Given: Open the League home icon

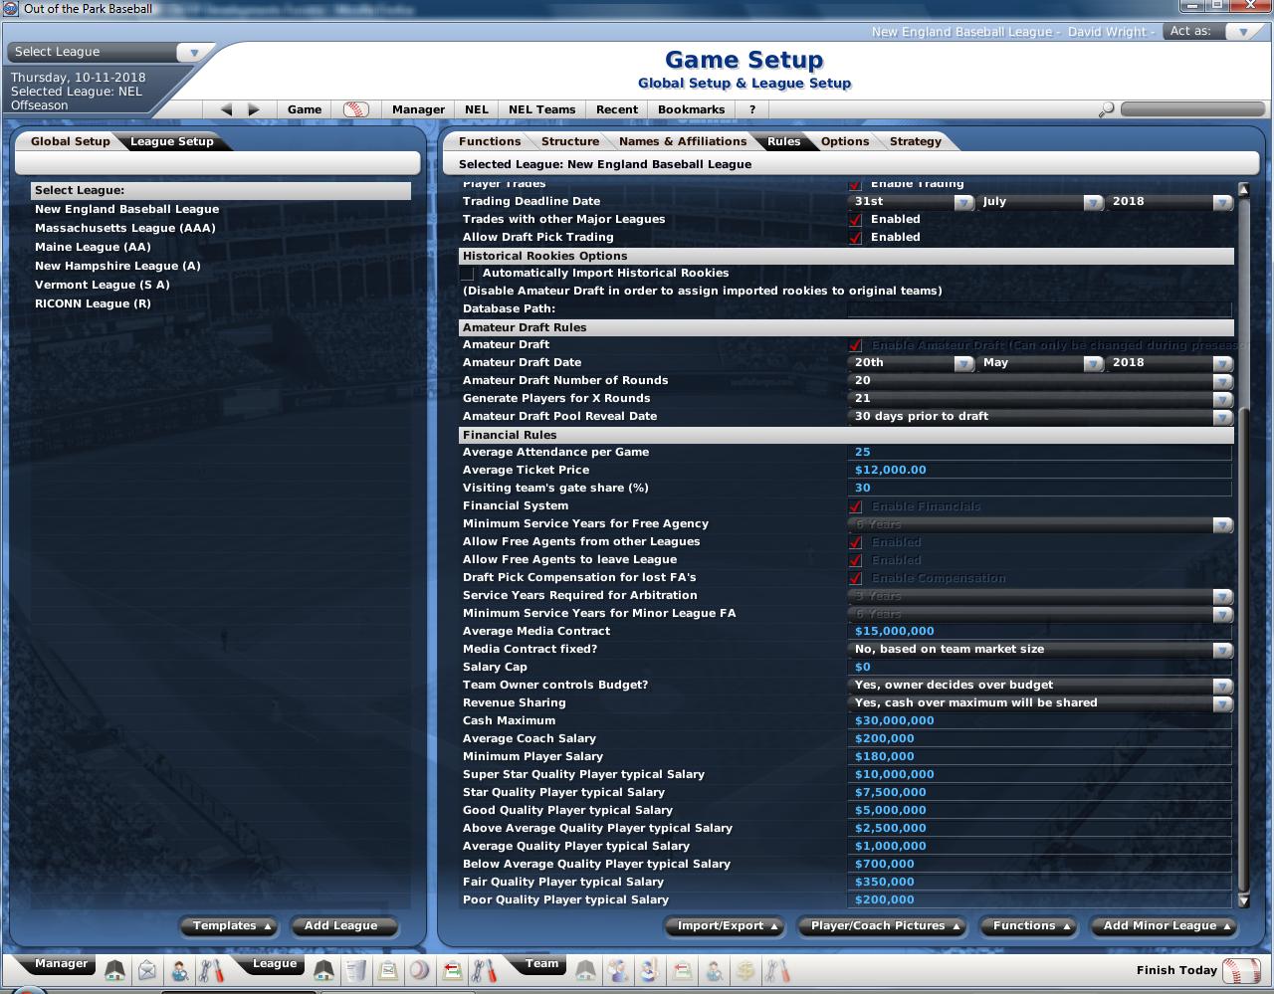Looking at the screenshot, I should point(323,971).
